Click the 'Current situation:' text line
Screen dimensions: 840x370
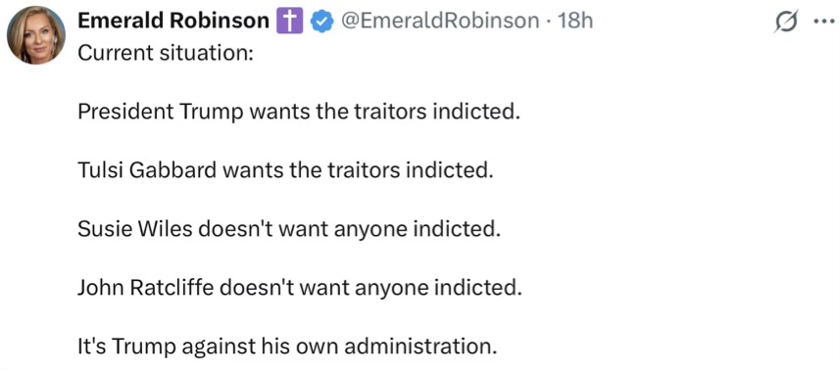coord(166,54)
